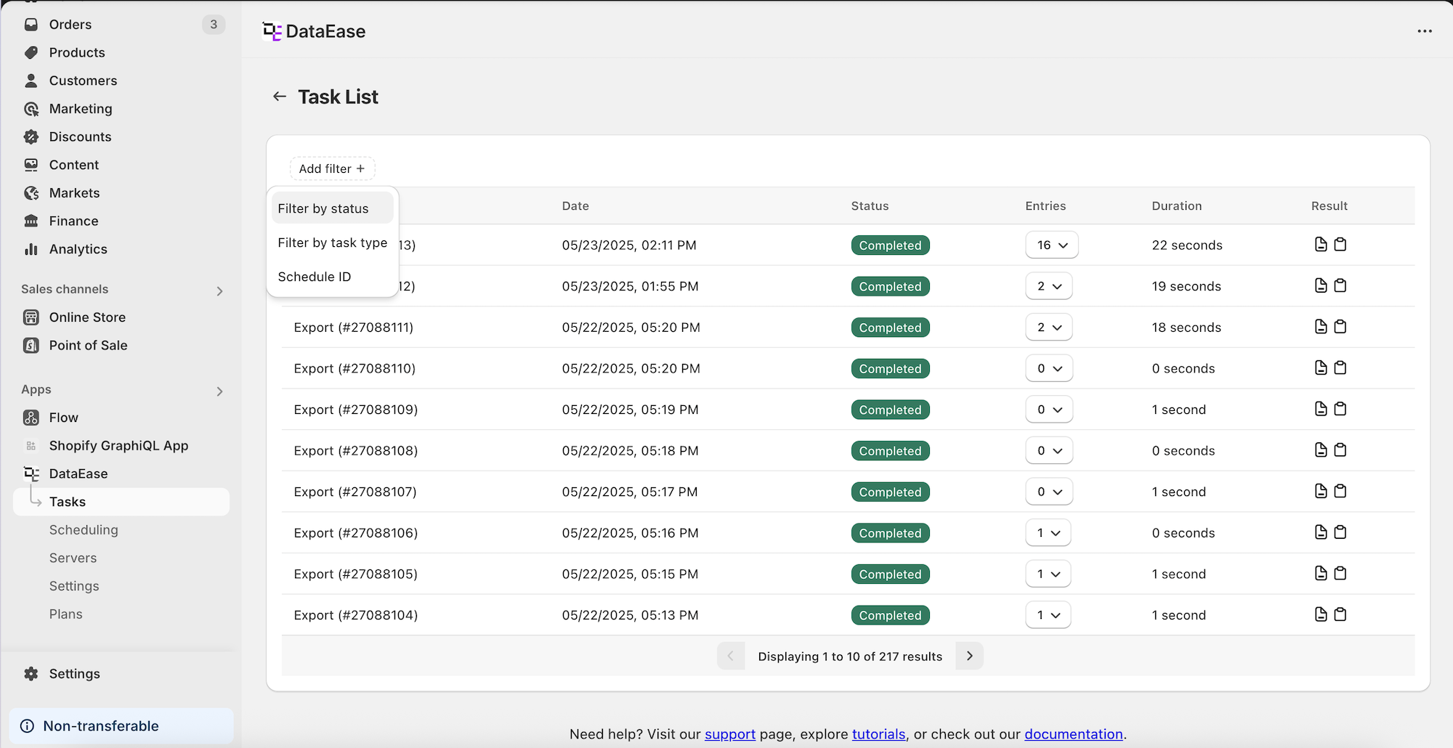Expand entries dropdown for Export #27088111
The width and height of the screenshot is (1453, 748).
pos(1048,327)
